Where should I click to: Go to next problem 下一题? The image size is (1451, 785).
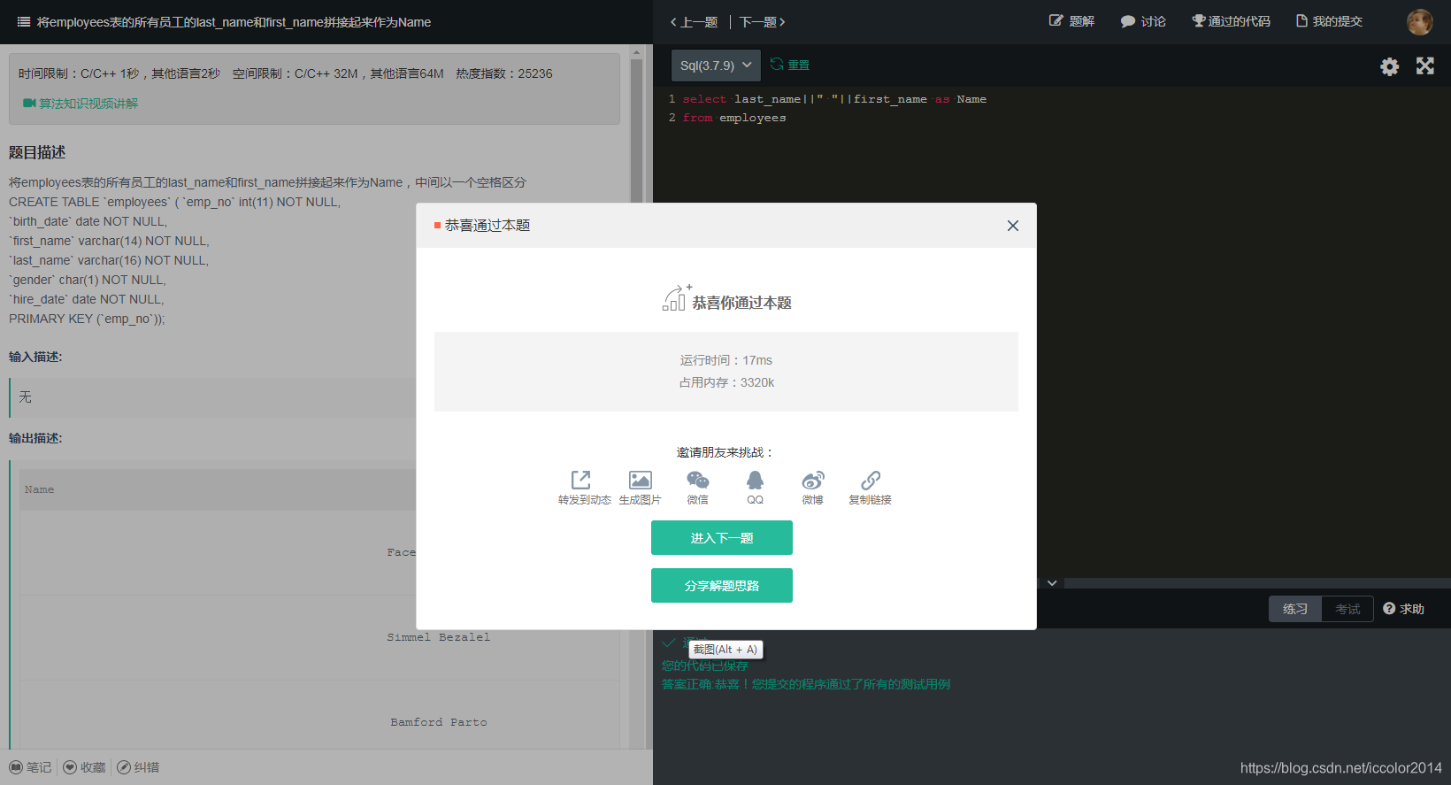pyautogui.click(x=763, y=22)
